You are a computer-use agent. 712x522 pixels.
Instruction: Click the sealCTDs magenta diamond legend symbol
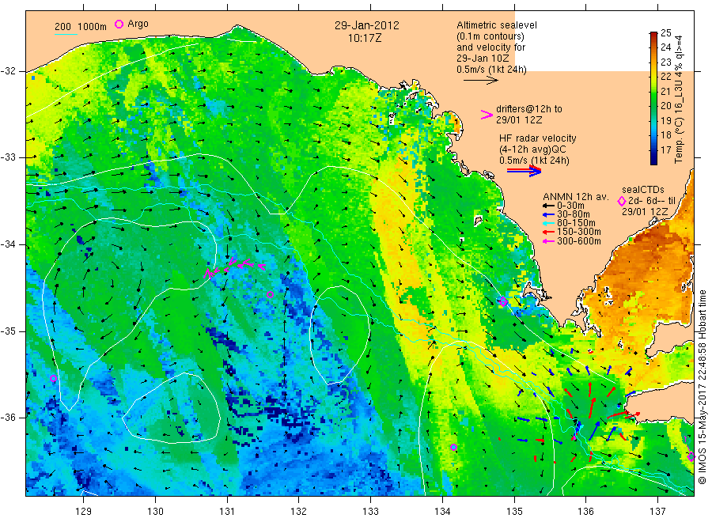click(x=622, y=201)
